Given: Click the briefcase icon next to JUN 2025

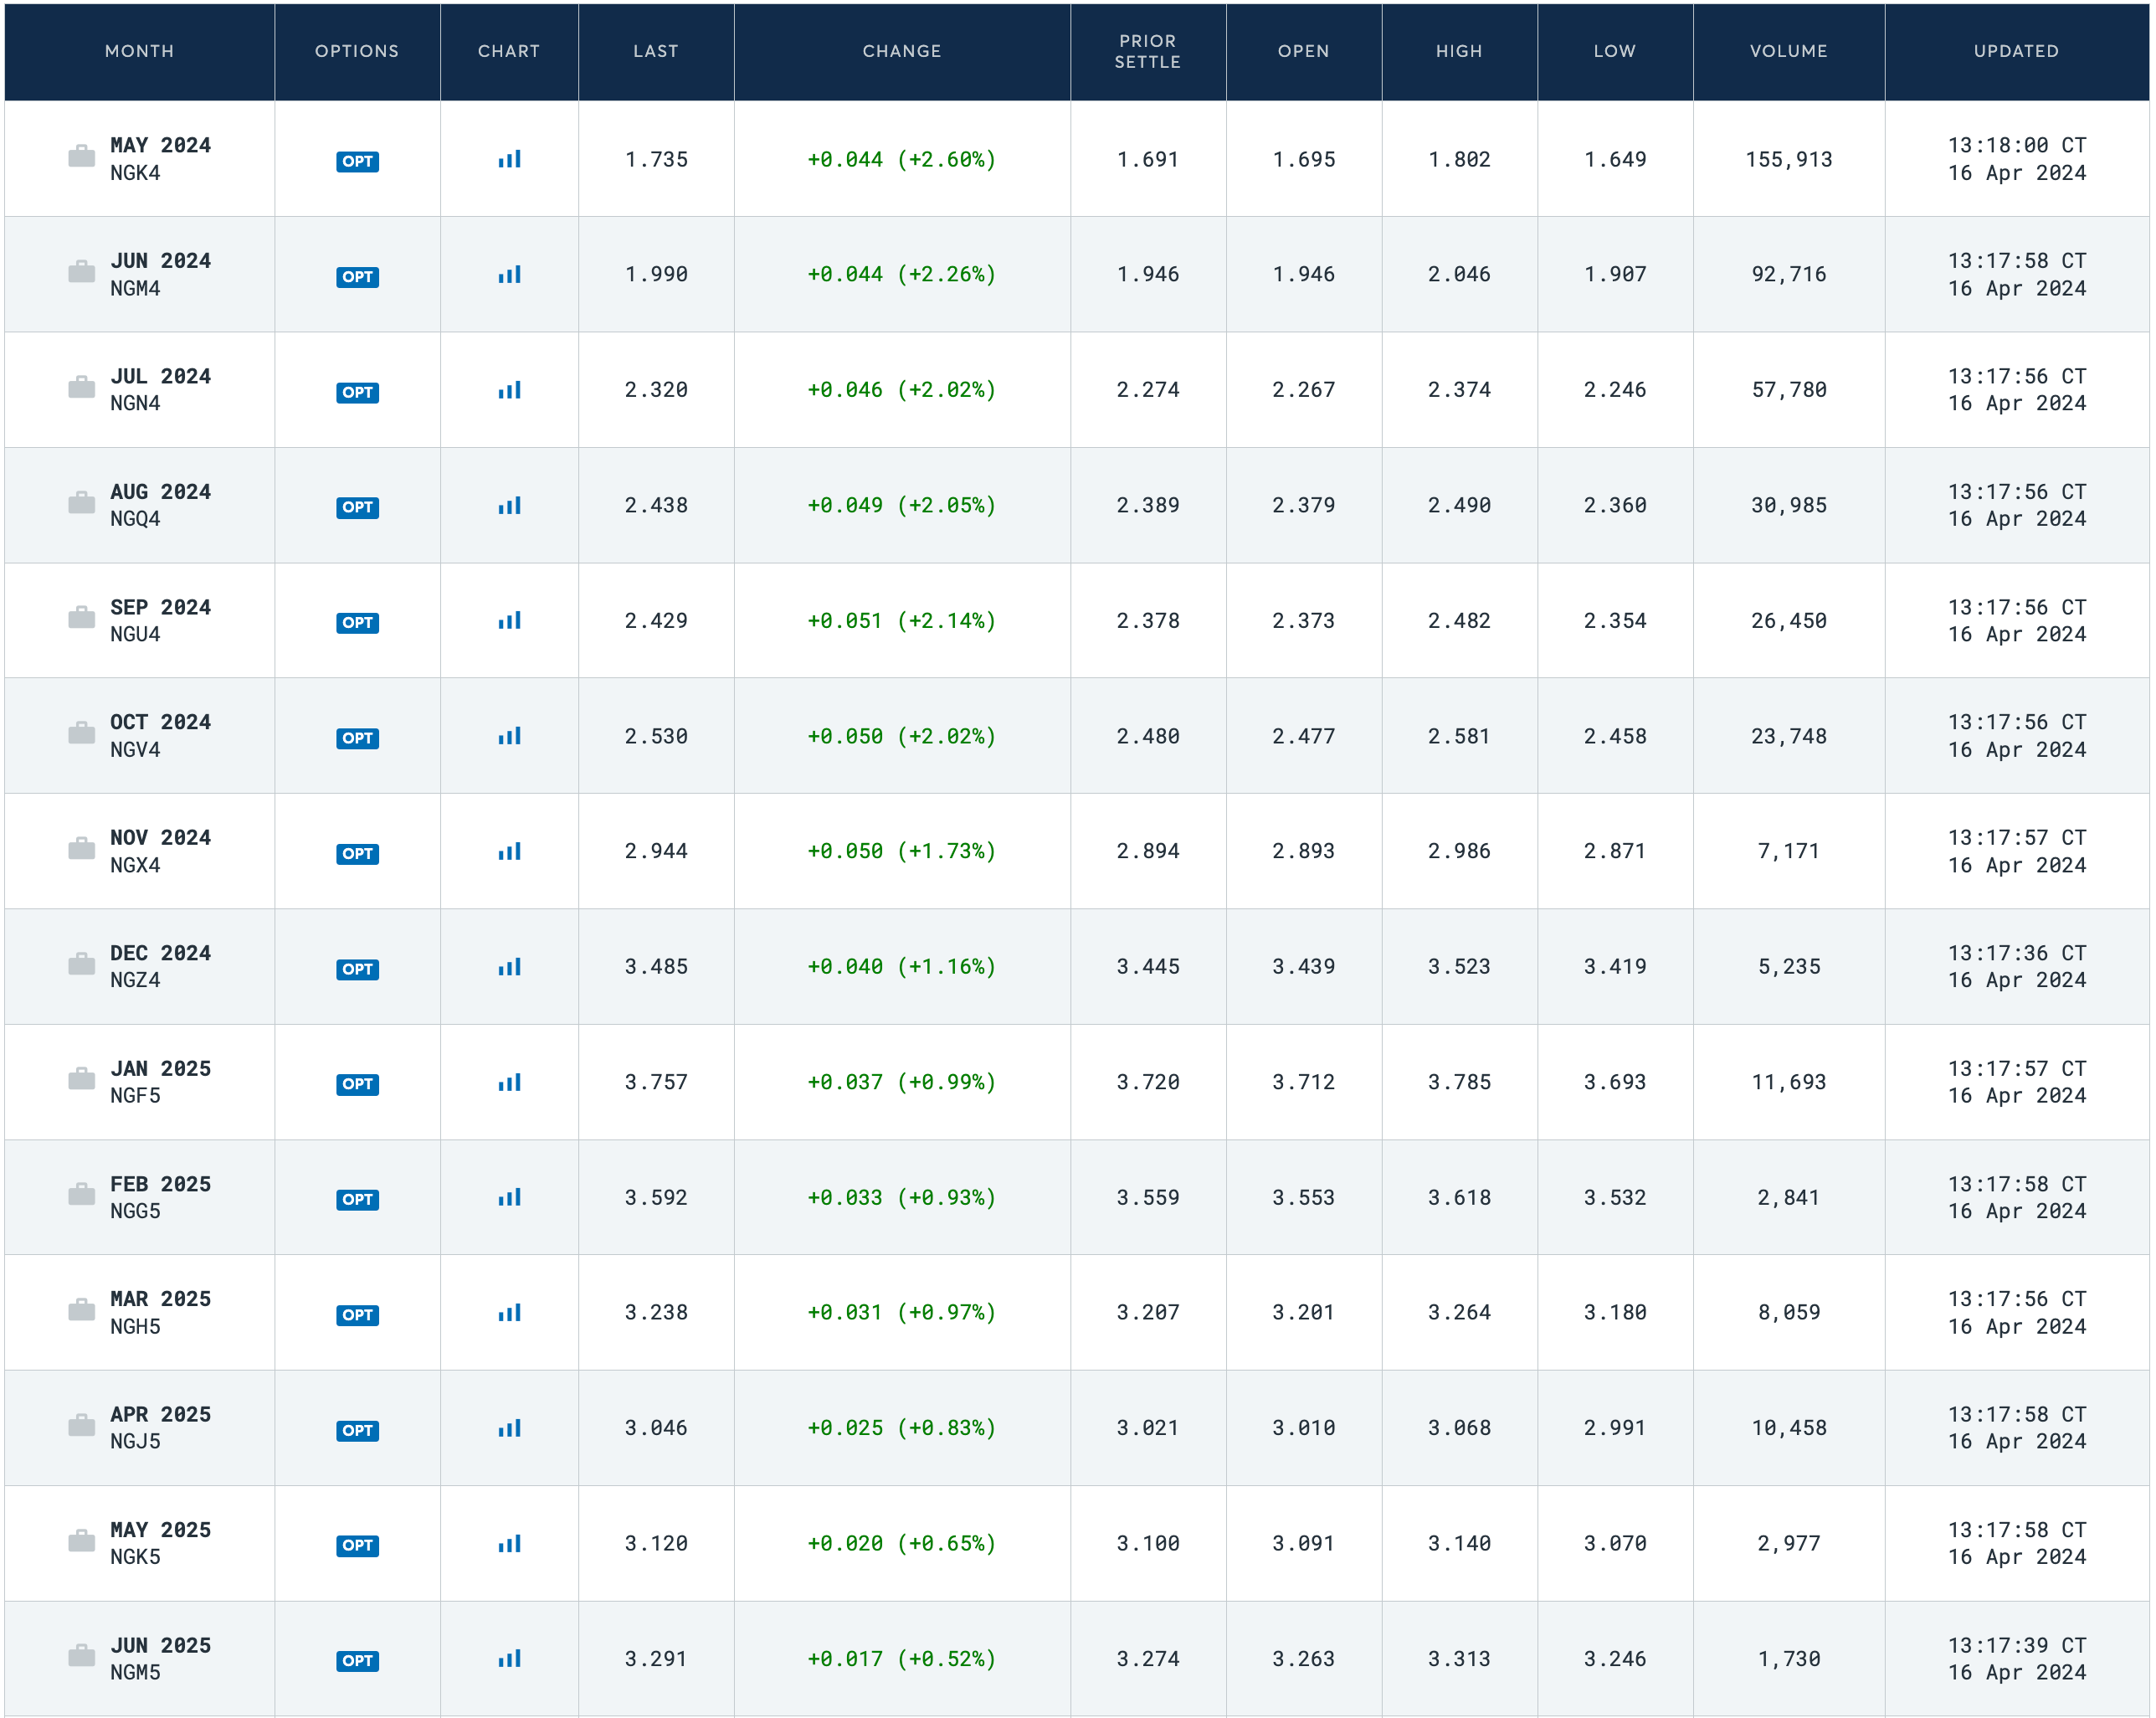Looking at the screenshot, I should click(x=81, y=1655).
